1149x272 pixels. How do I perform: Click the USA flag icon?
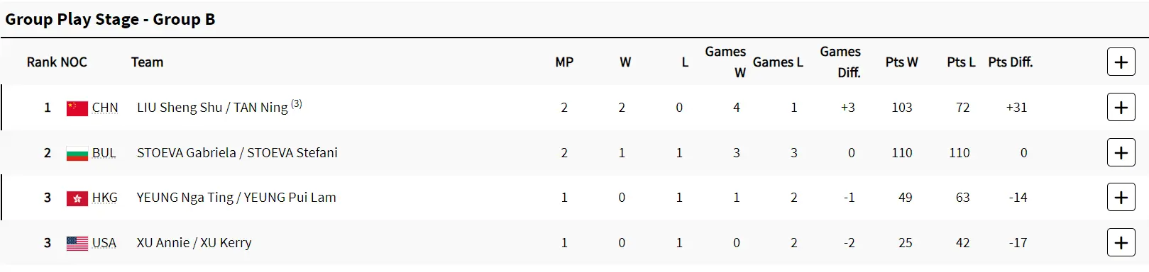point(77,244)
